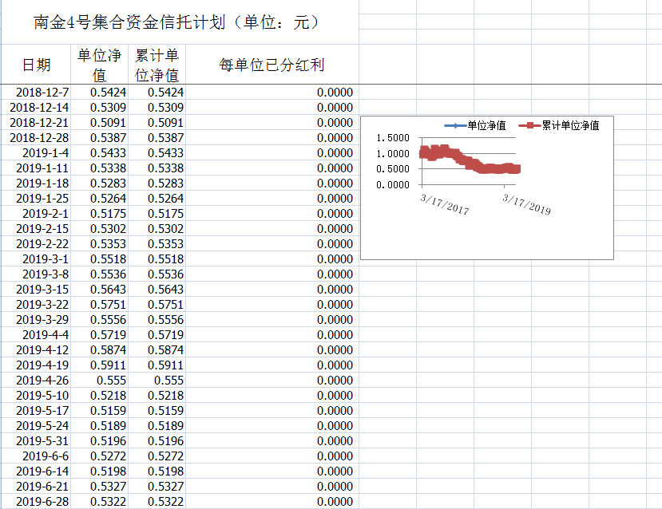
Task: Click the 累计单位净值 column header cell
Action: click(157, 65)
